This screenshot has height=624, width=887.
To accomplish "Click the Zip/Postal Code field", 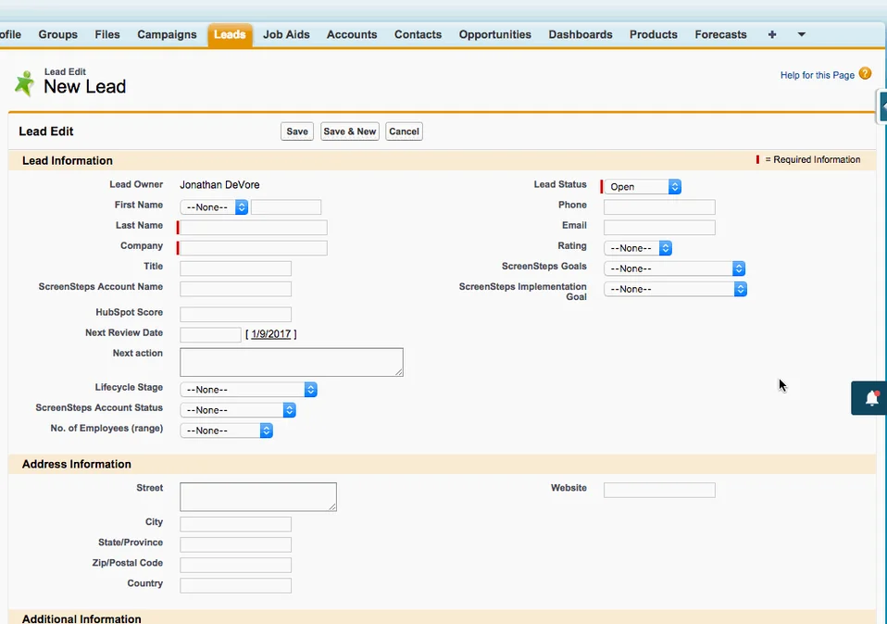I will click(x=235, y=565).
